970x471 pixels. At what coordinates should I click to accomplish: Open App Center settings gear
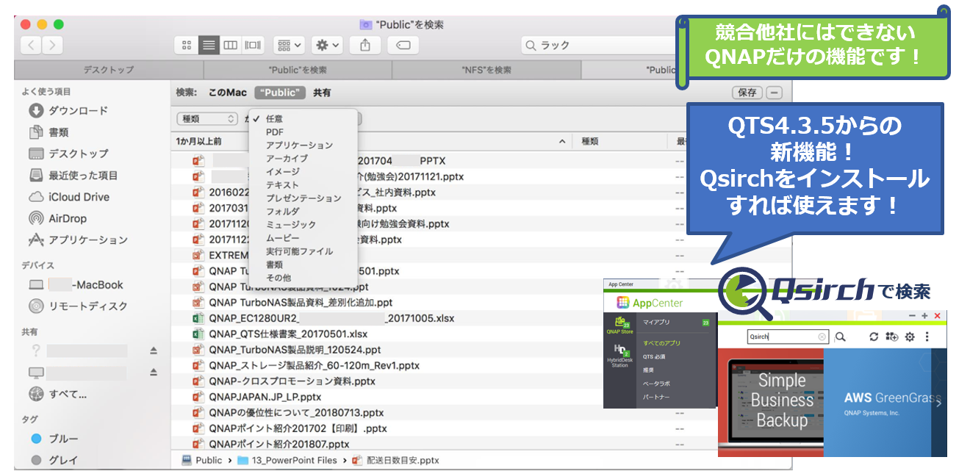click(910, 337)
